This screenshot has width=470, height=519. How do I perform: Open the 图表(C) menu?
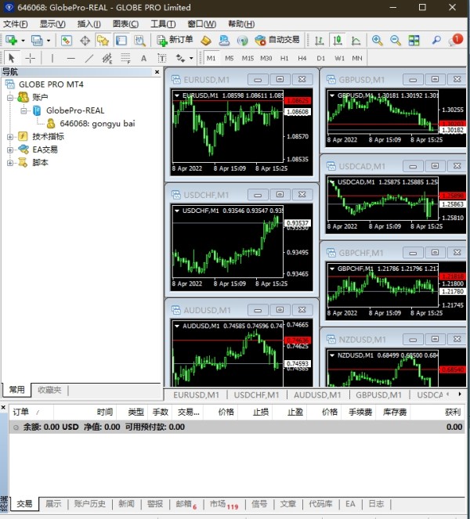point(125,24)
